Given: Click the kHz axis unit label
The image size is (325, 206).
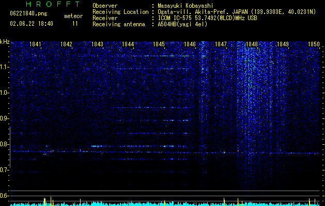Looking at the screenshot, I should 5,42.
